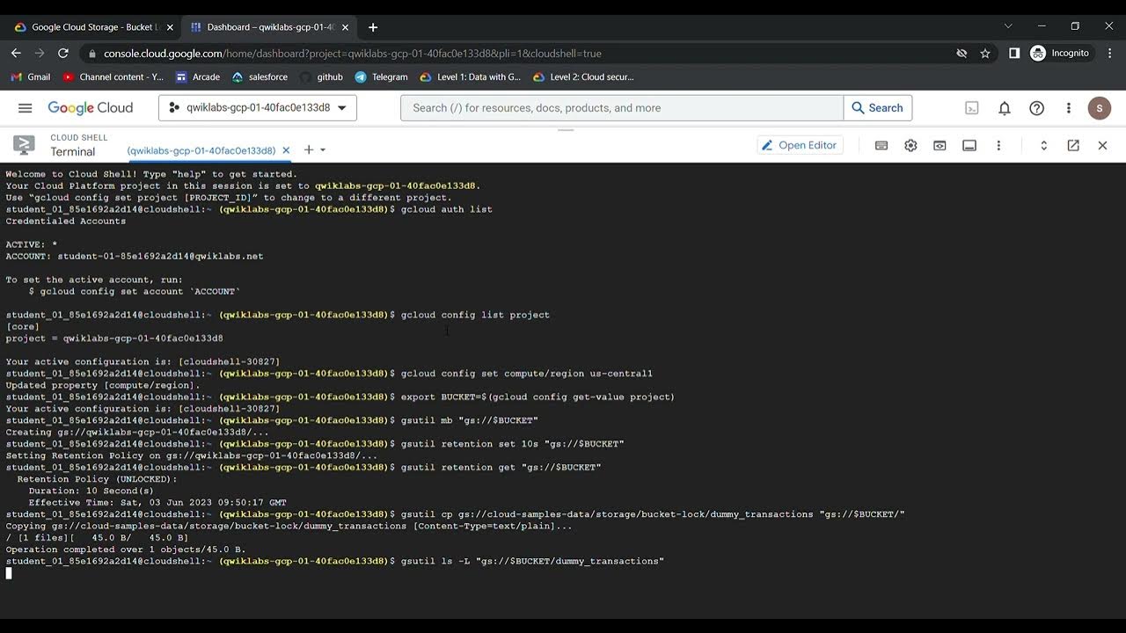
Task: Open the Arcade bookmark
Action: [198, 77]
